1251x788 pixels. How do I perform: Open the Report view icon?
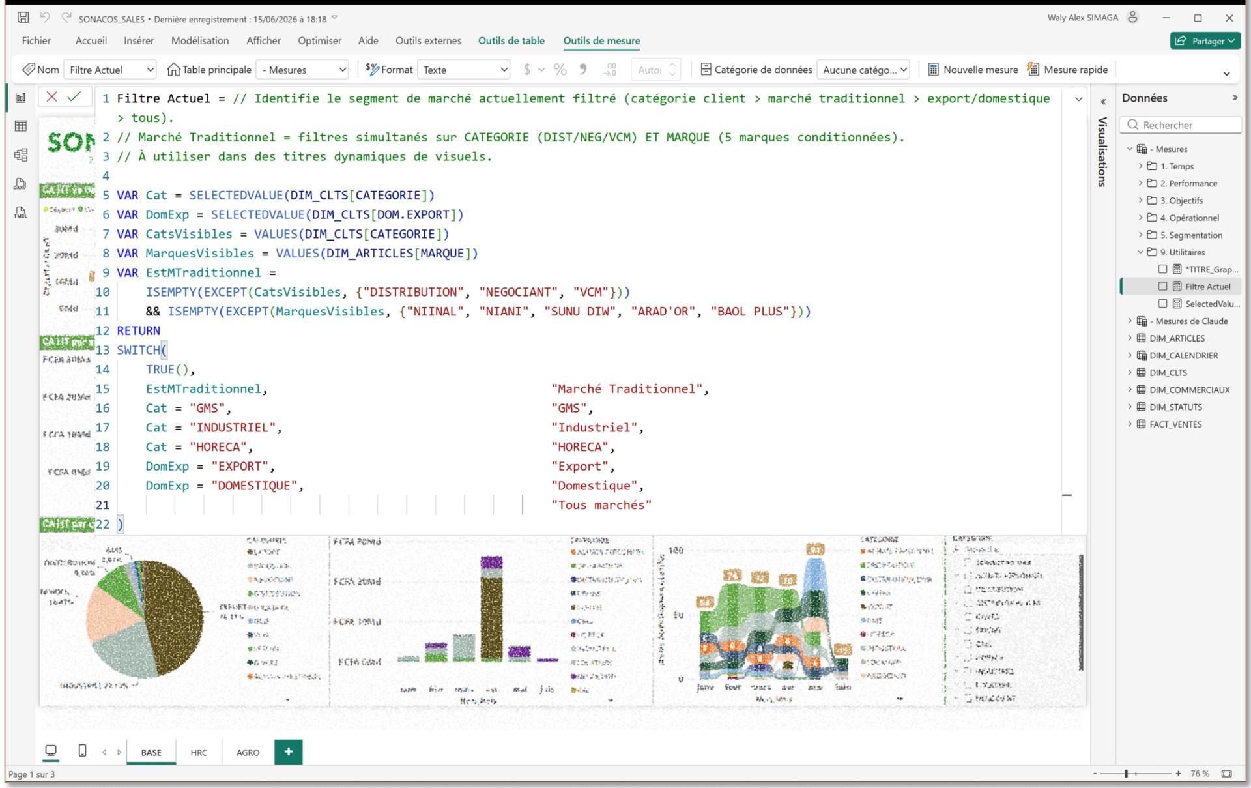click(x=21, y=98)
